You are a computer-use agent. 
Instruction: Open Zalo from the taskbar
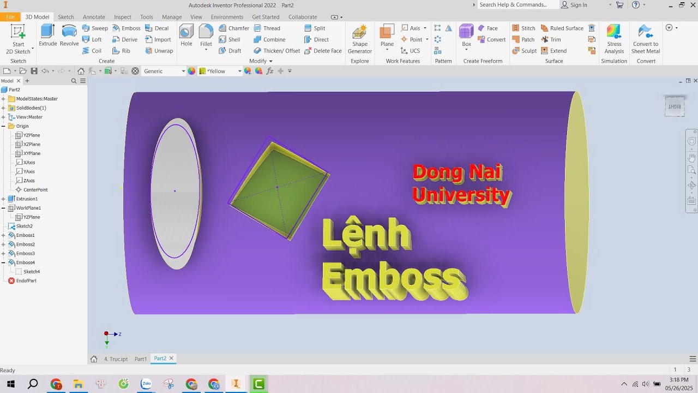click(x=146, y=384)
